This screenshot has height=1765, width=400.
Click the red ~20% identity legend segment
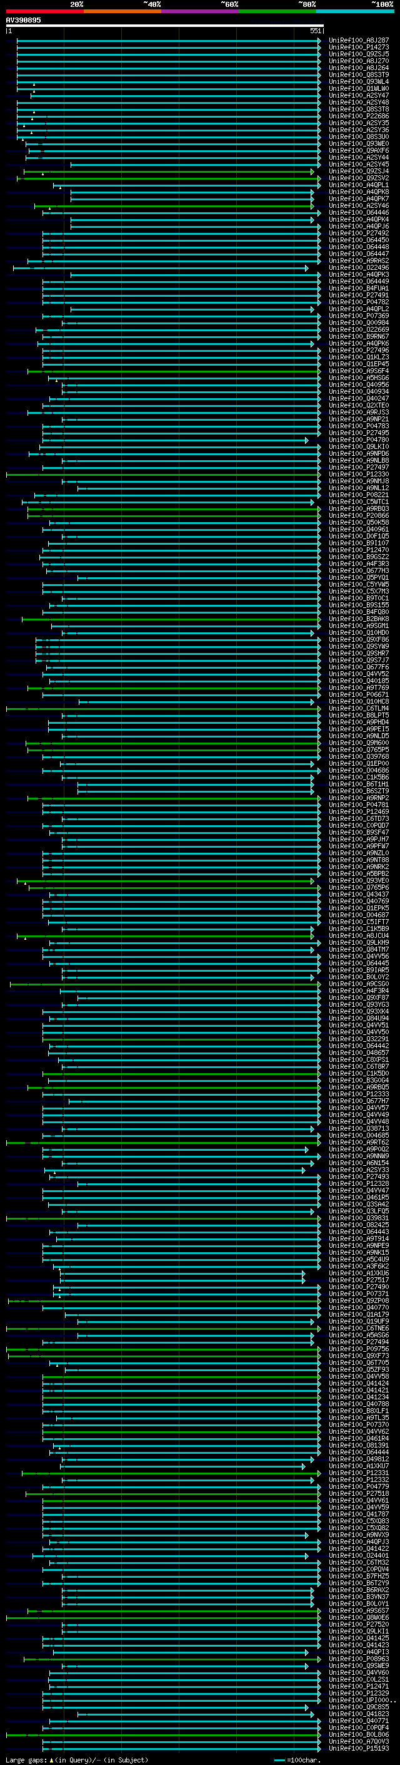click(x=44, y=11)
